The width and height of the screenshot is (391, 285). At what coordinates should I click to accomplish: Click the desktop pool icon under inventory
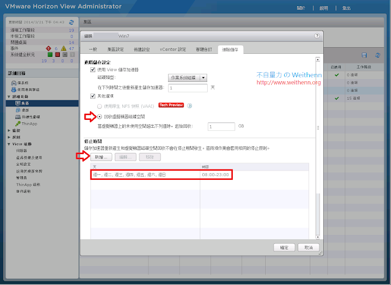tap(18, 103)
